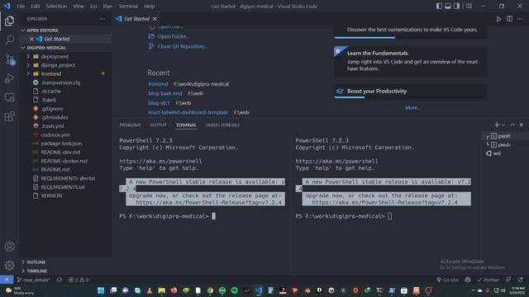Open recent frontend project link
This screenshot has width=529, height=297.
158,84
